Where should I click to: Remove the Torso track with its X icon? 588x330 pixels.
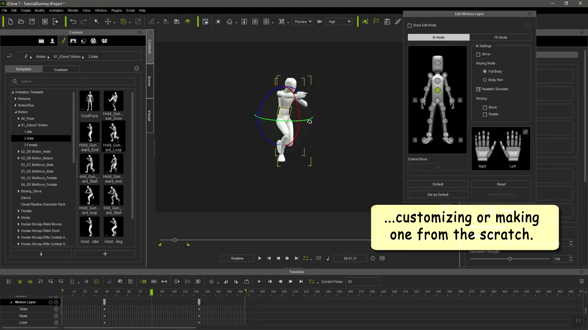pyautogui.click(x=56, y=309)
